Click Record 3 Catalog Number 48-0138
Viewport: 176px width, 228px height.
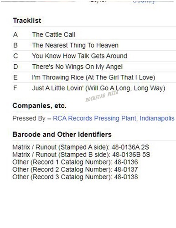[75, 177]
